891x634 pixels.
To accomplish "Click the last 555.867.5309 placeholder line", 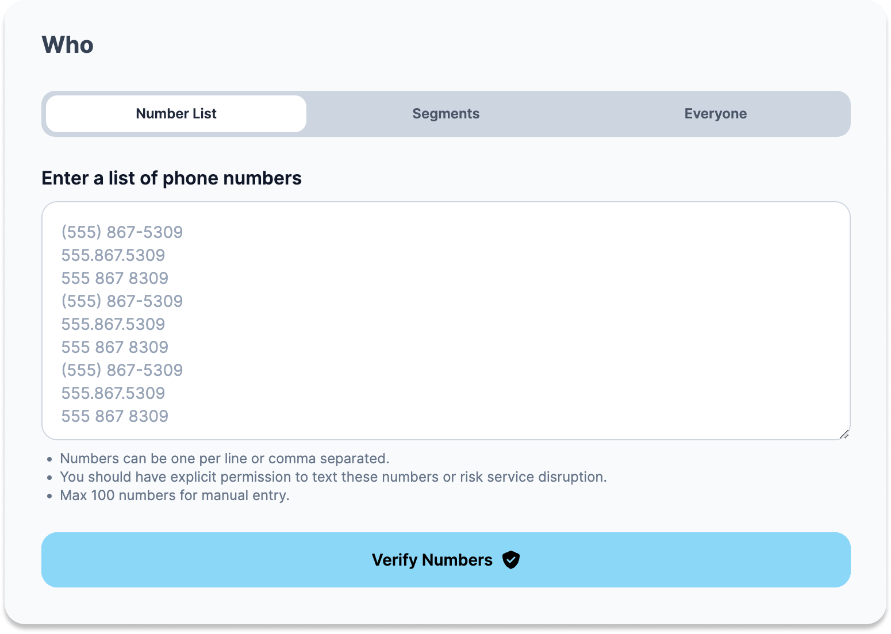I will (113, 393).
